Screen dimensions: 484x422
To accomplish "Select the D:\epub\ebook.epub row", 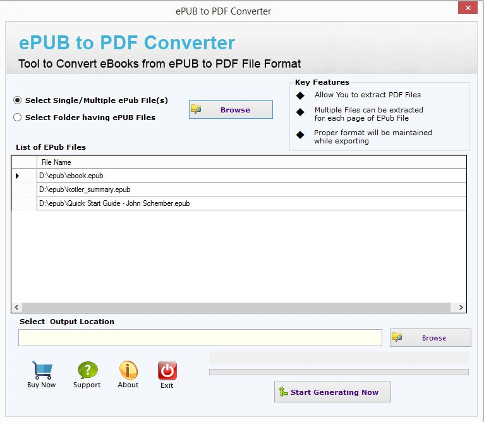I will [251, 176].
